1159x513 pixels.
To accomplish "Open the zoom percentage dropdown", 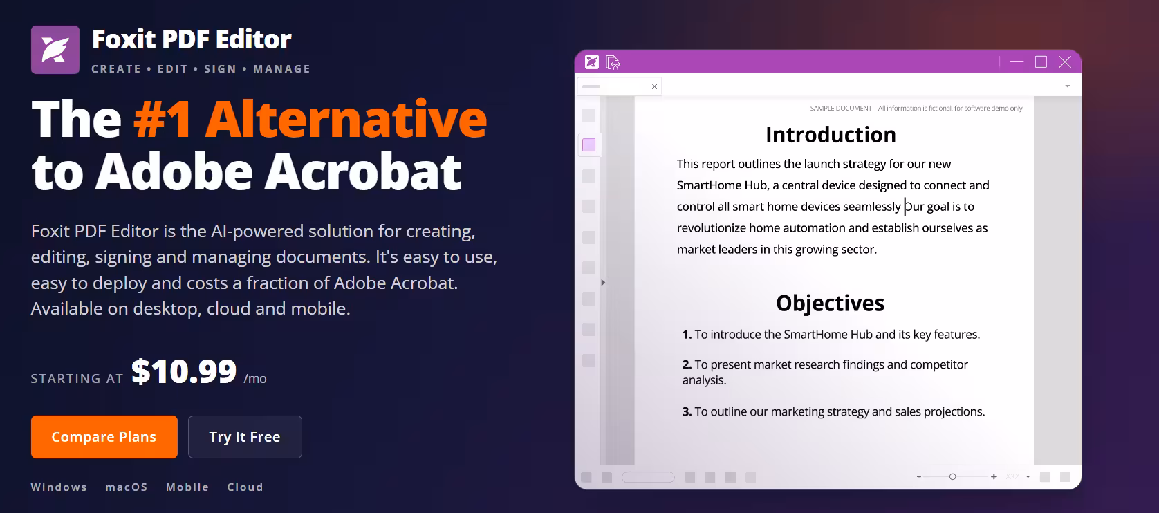I will tap(1028, 477).
